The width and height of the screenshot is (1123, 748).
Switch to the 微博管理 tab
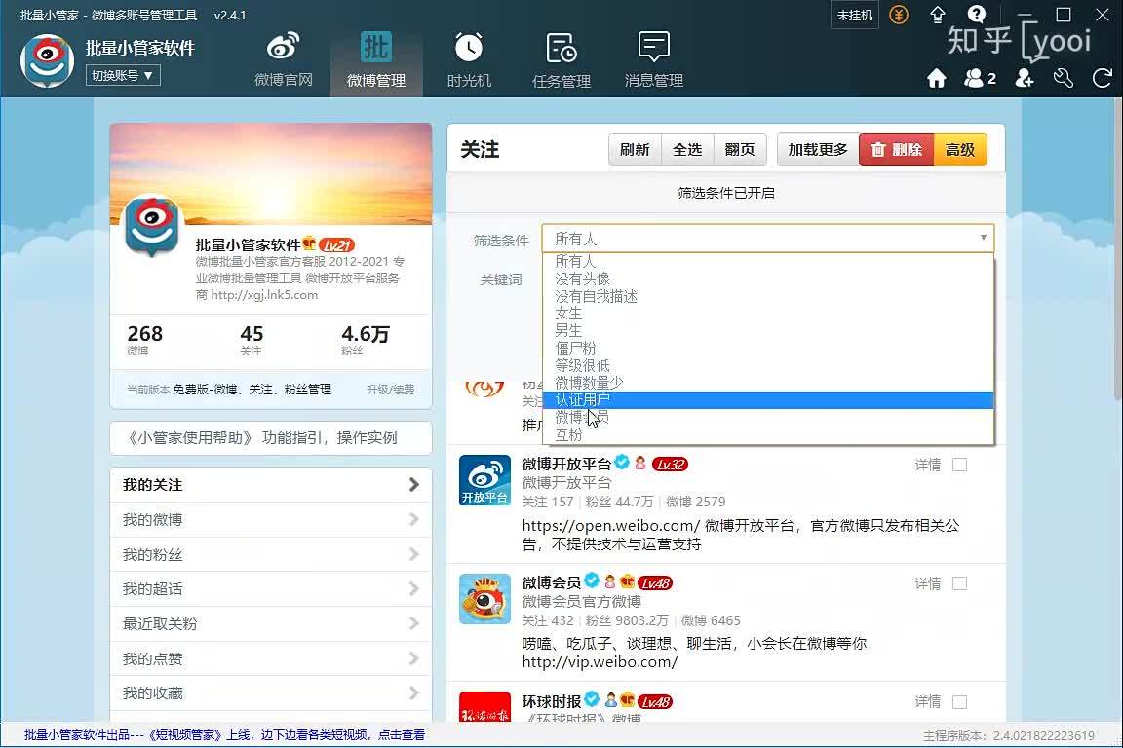376,59
